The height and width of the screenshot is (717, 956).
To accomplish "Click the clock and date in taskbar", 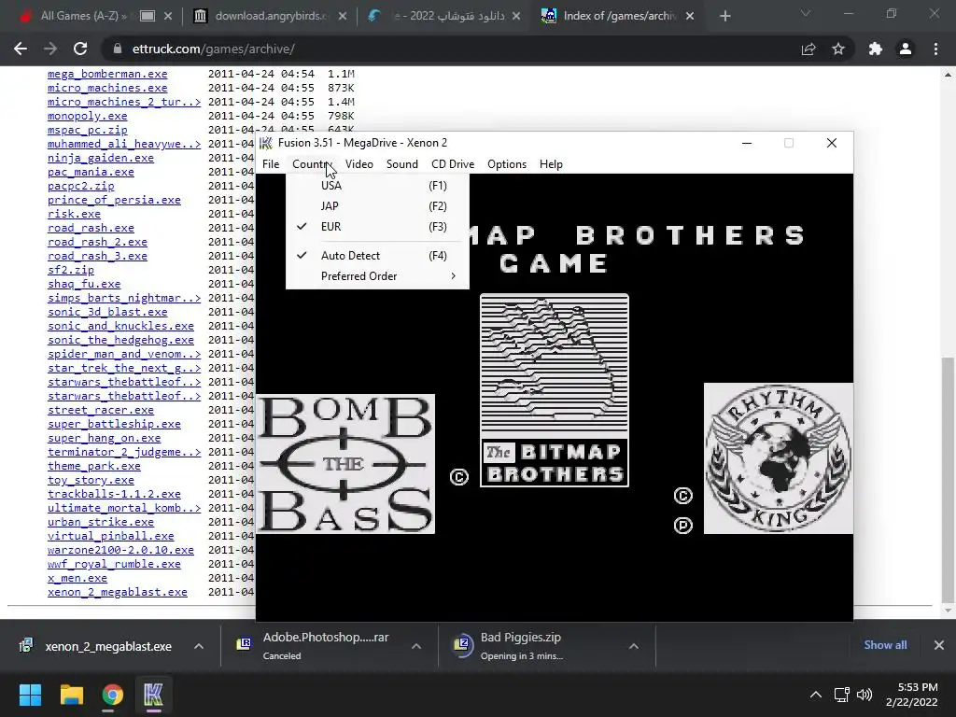I will coord(911,695).
